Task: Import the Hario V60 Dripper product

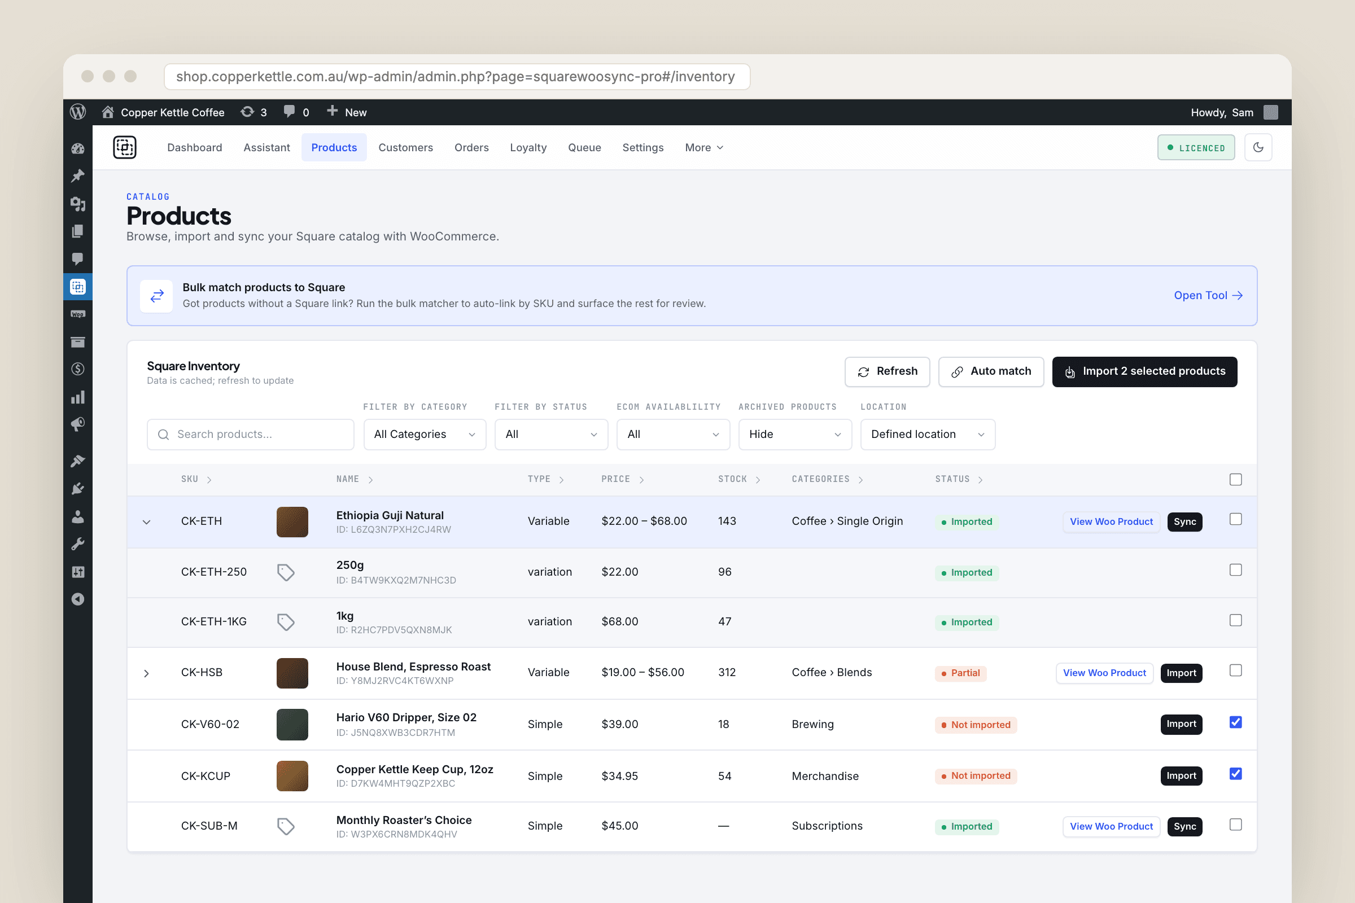Action: (x=1181, y=724)
